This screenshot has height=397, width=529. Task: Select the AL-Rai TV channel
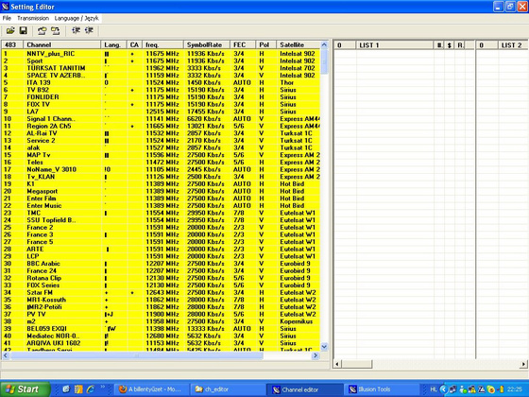pyautogui.click(x=161, y=133)
